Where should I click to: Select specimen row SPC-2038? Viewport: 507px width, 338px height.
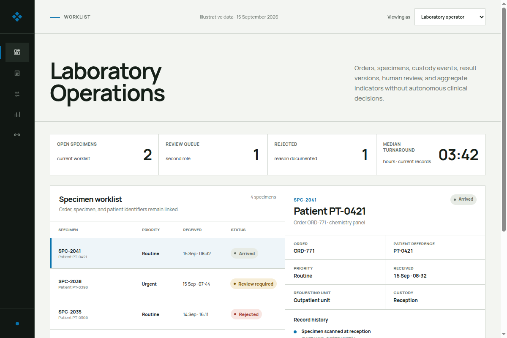point(167,284)
